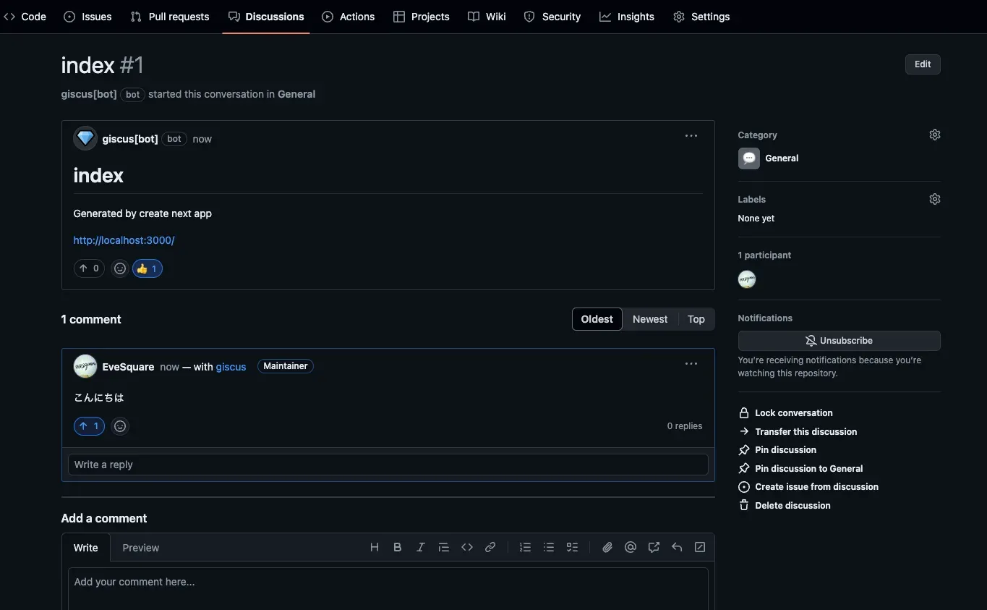Open the options menu on giscus[bot] post
987x610 pixels.
[x=691, y=136]
